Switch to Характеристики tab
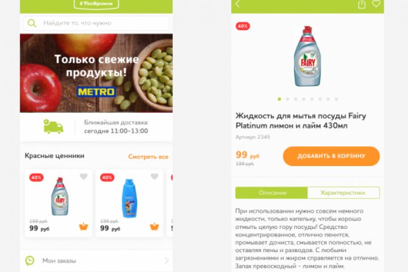 (x=343, y=193)
